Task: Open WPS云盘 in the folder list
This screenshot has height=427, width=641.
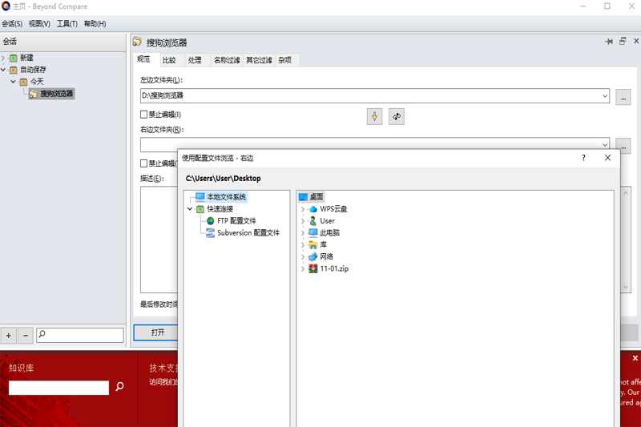Action: (x=333, y=209)
